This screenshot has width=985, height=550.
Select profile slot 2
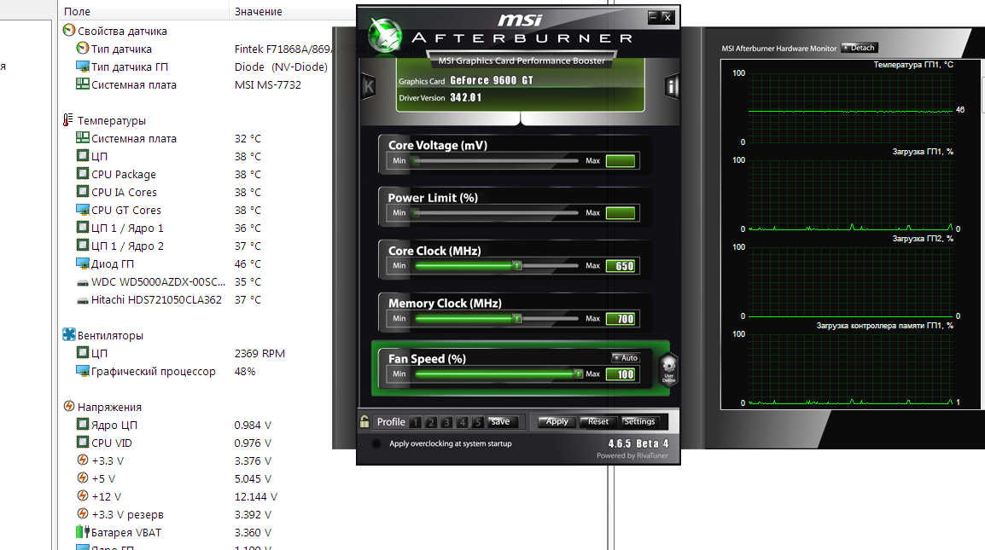431,422
